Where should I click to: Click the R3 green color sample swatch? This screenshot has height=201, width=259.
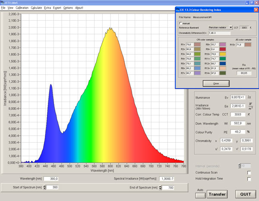click(197, 54)
